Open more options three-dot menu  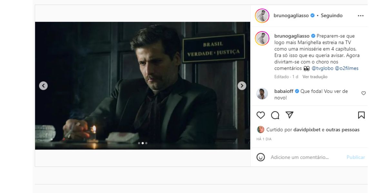[361, 16]
